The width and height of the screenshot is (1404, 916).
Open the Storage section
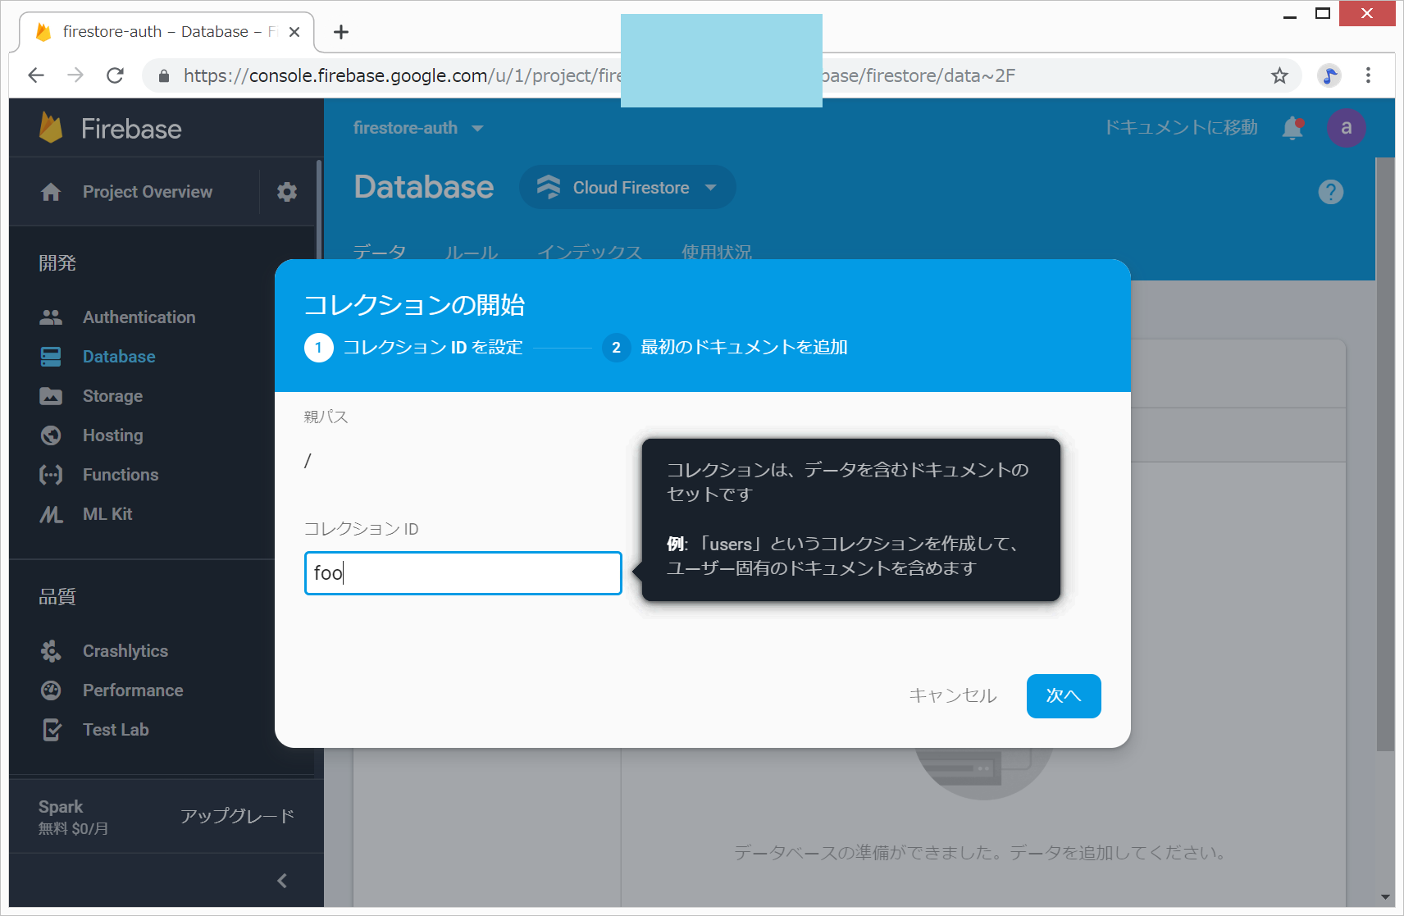pyautogui.click(x=112, y=396)
